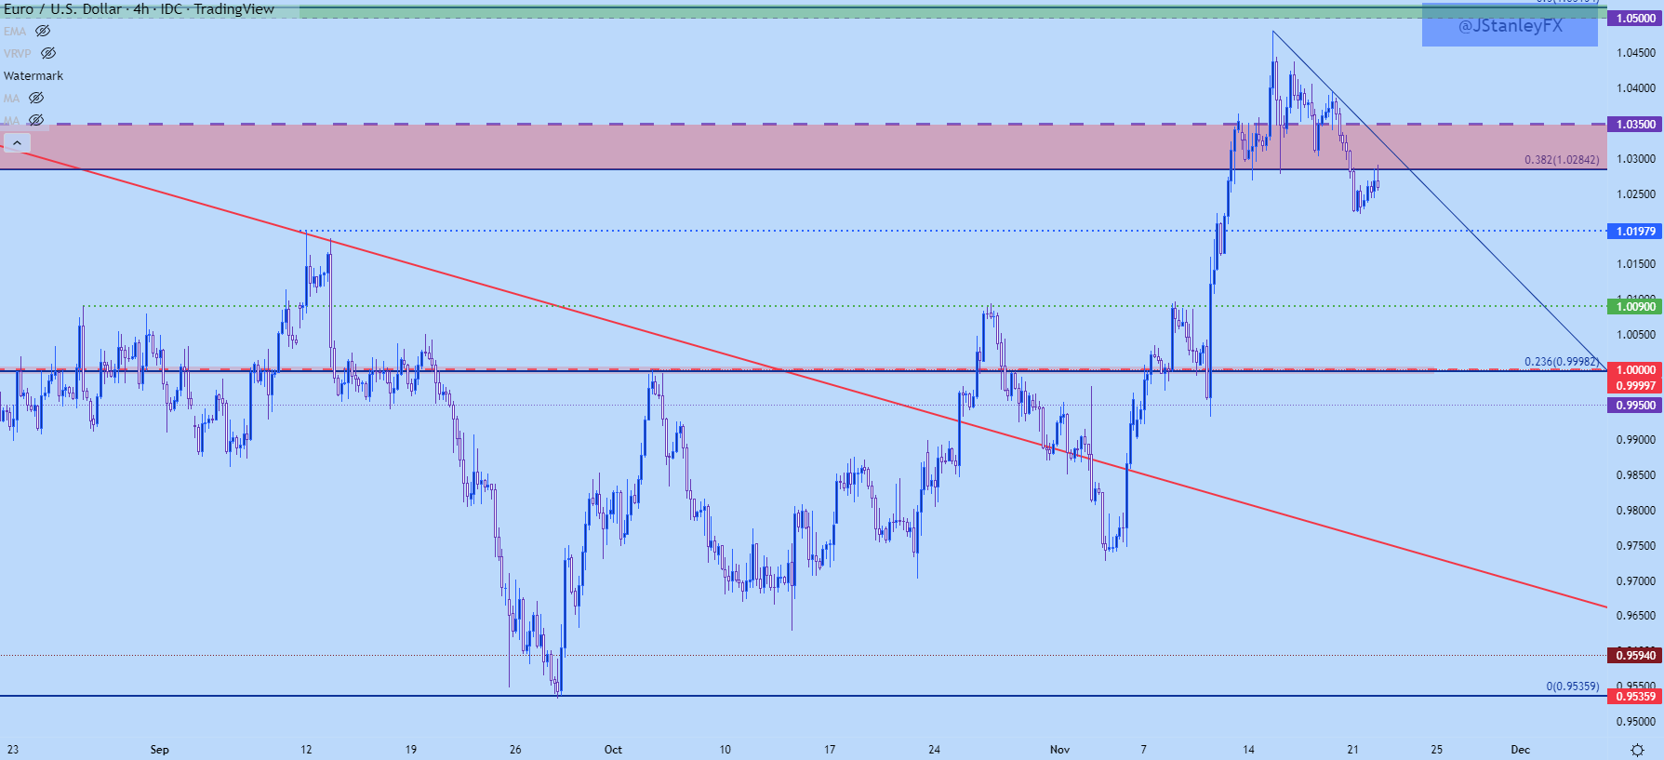This screenshot has height=760, width=1664.
Task: Click the VRVP indicator label
Action: (x=18, y=53)
